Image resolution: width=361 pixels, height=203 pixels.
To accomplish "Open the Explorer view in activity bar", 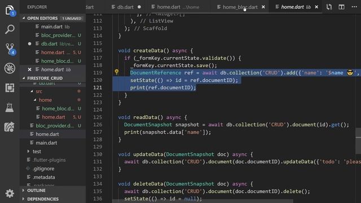I will 10,10.
